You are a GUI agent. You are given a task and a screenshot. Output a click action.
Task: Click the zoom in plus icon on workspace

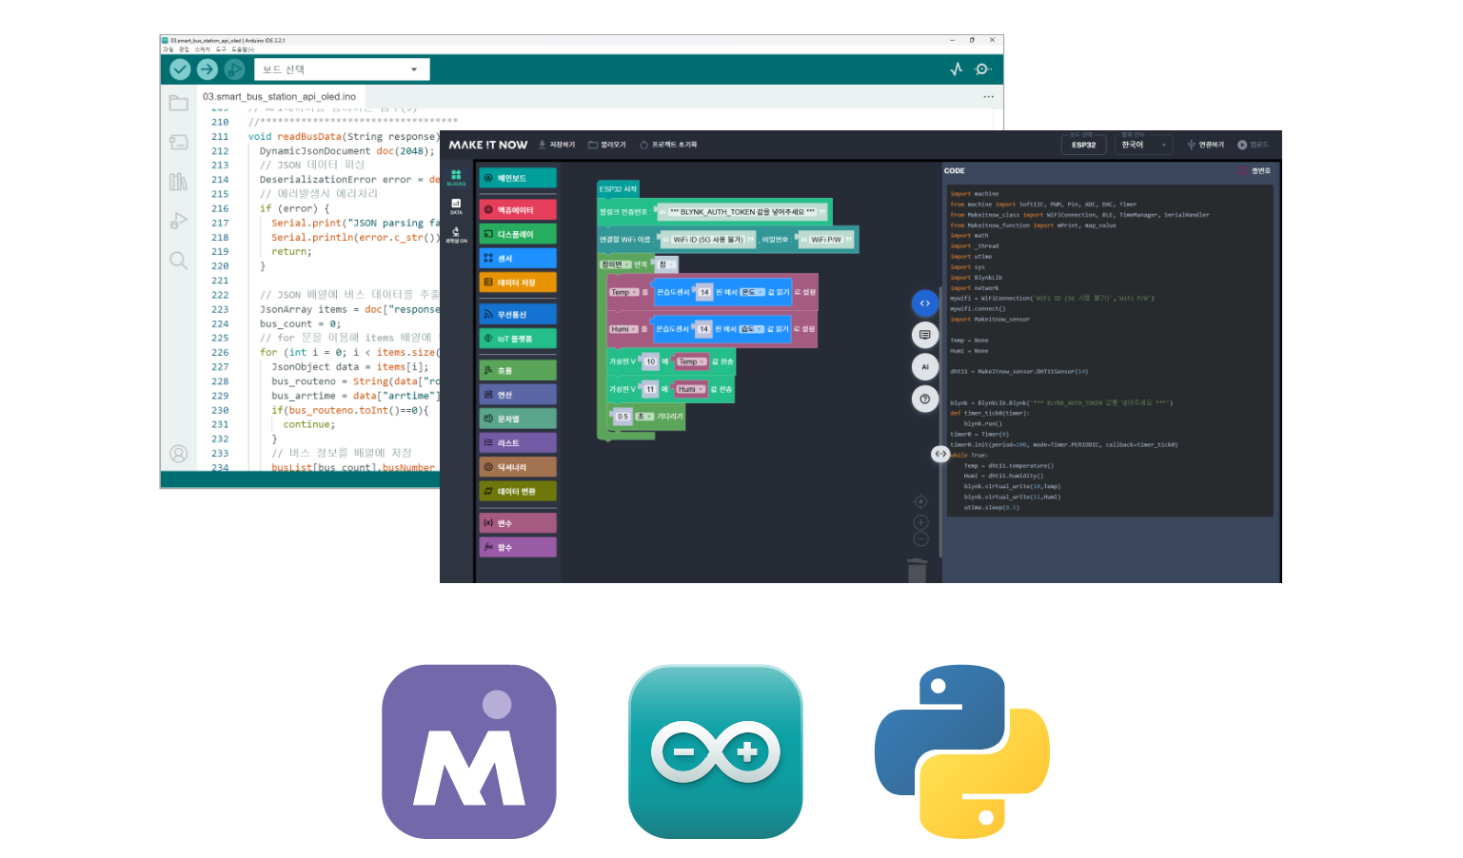pos(920,522)
